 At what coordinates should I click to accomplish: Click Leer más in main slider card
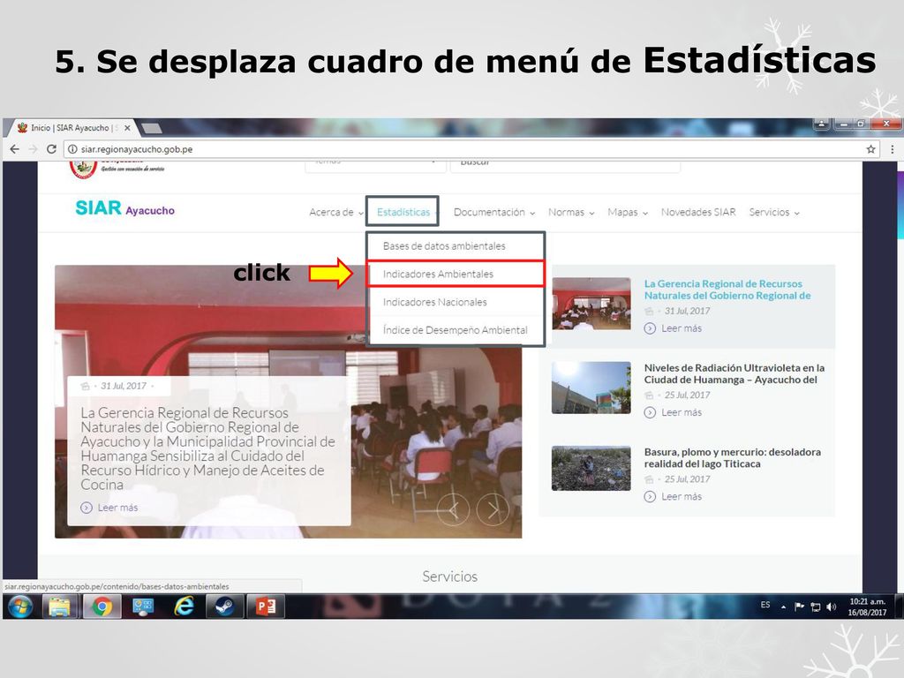click(x=109, y=508)
